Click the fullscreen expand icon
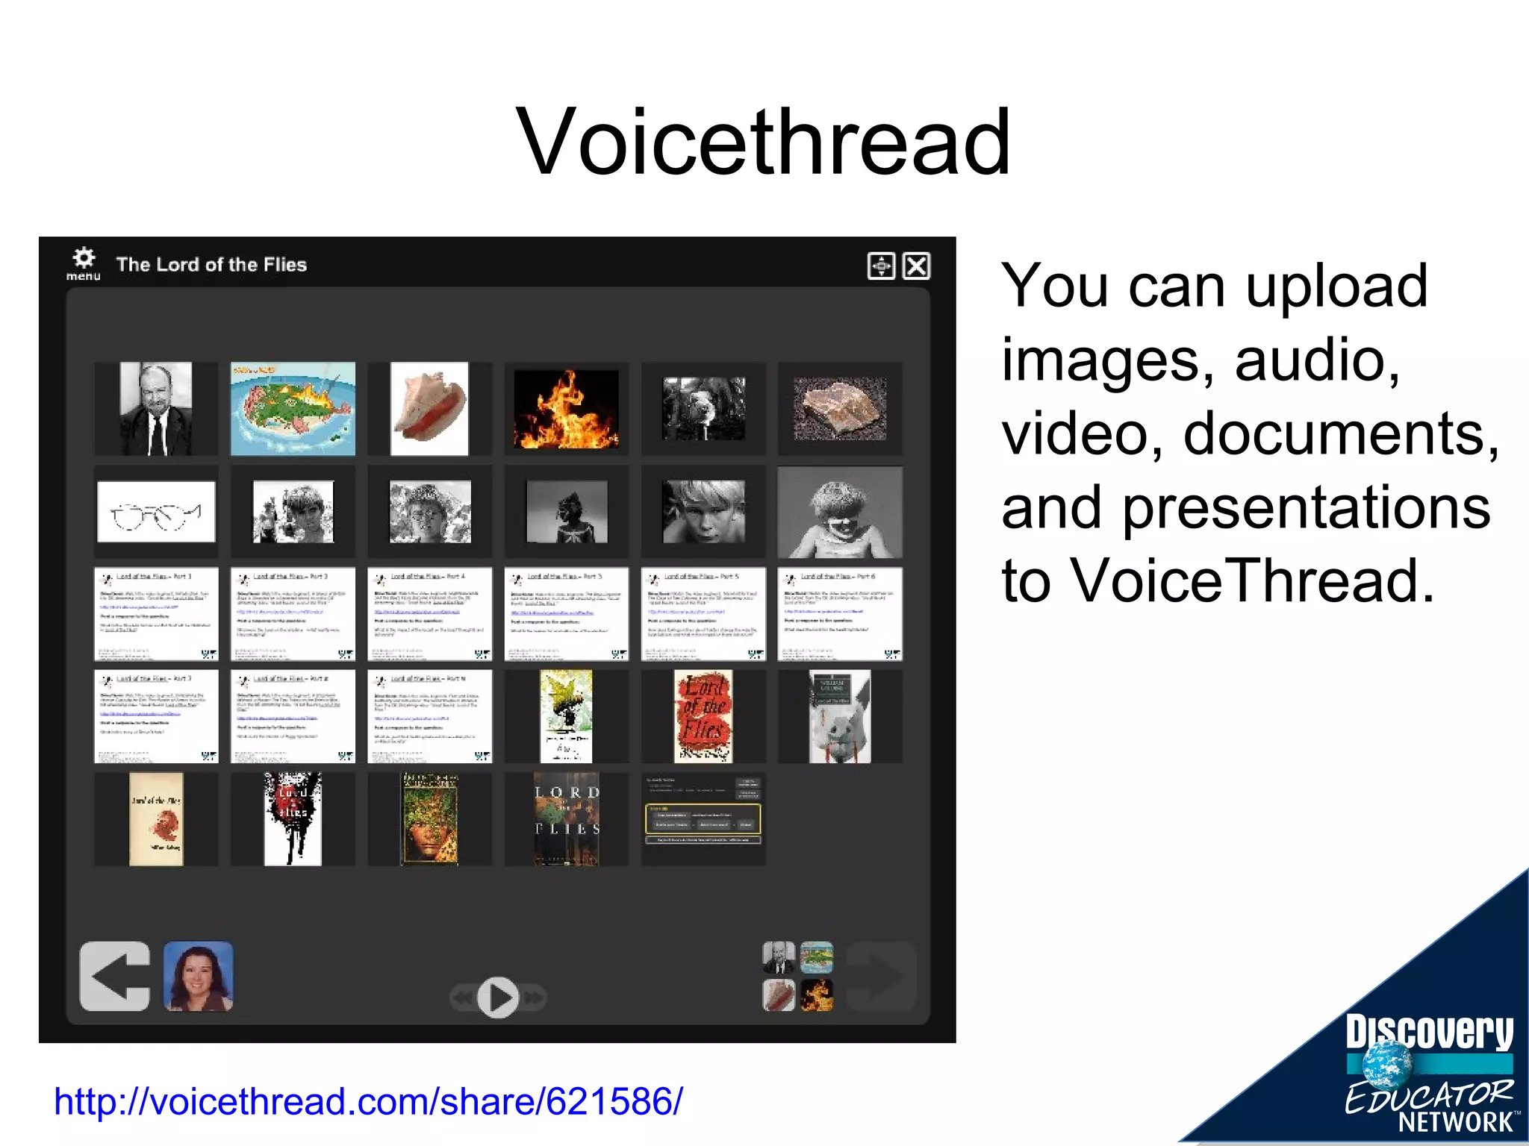1529x1146 pixels. click(881, 266)
